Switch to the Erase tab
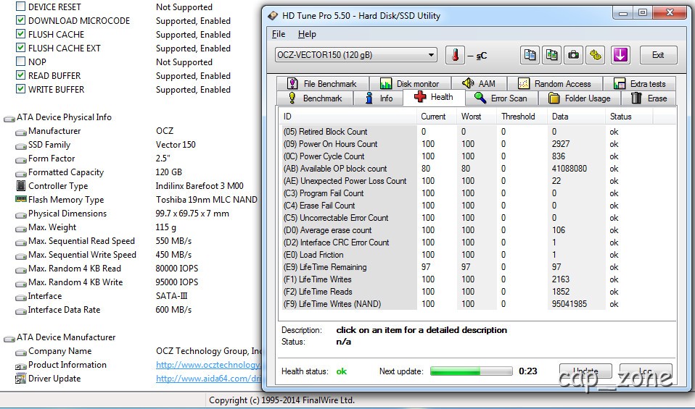The height and width of the screenshot is (409, 695). [649, 98]
